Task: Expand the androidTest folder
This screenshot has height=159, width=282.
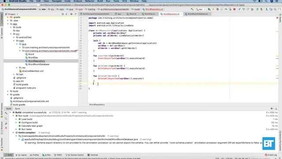Action: (x=14, y=38)
